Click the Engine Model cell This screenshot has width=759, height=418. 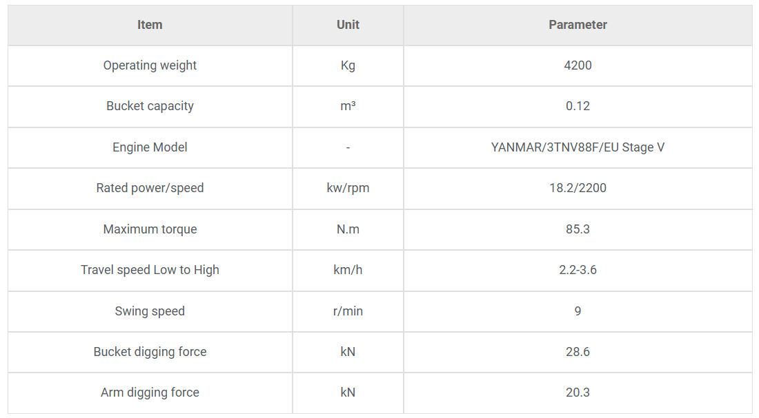point(150,147)
